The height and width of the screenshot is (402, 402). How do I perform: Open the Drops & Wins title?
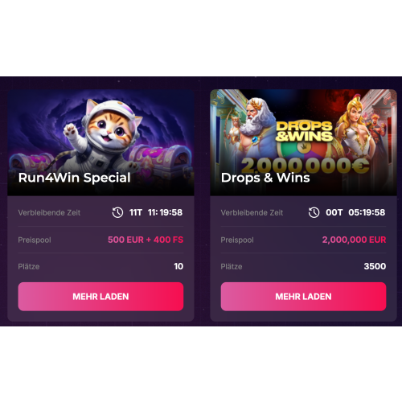pos(265,178)
